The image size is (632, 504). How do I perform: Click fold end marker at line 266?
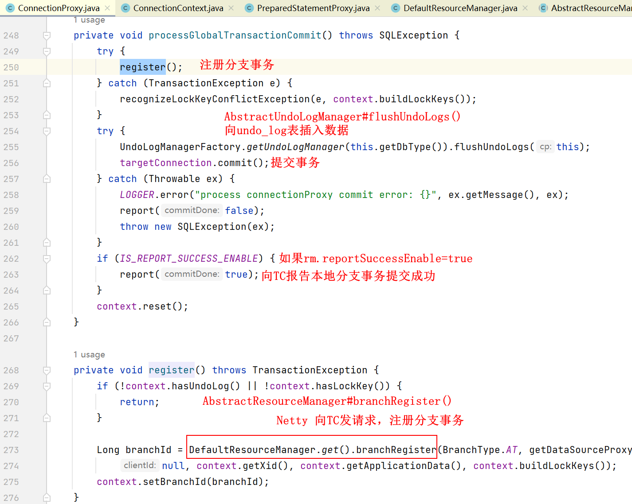[x=47, y=322]
